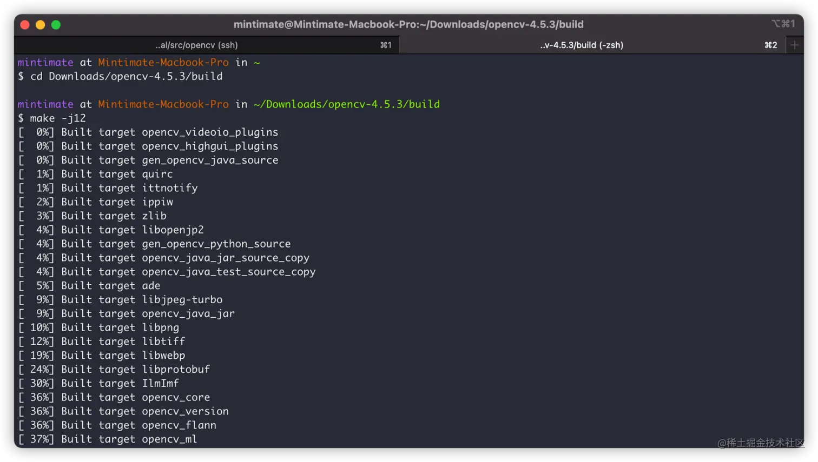Image resolution: width=818 pixels, height=462 pixels.
Task: Click the 'cd Downloads/opencv-4.5.3/build' command line
Action: 120,76
